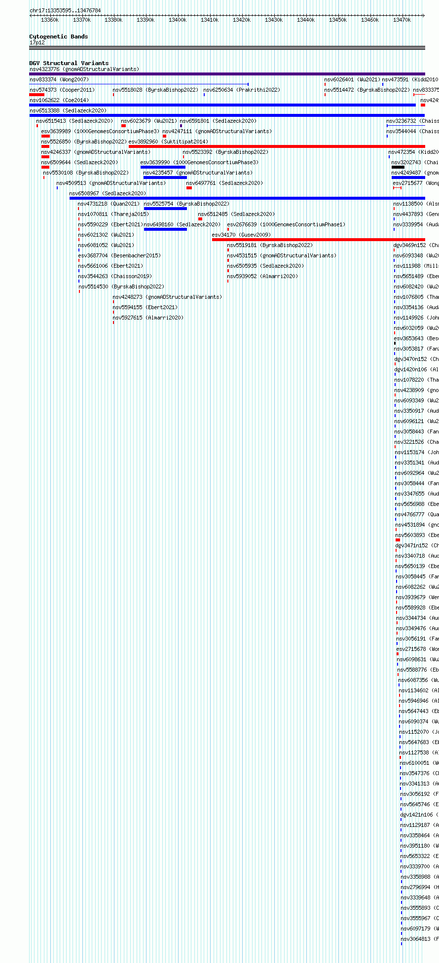
Task: Select variant esv3639990 (1000GenomesConsortiumPhase3)
Action: (200, 162)
